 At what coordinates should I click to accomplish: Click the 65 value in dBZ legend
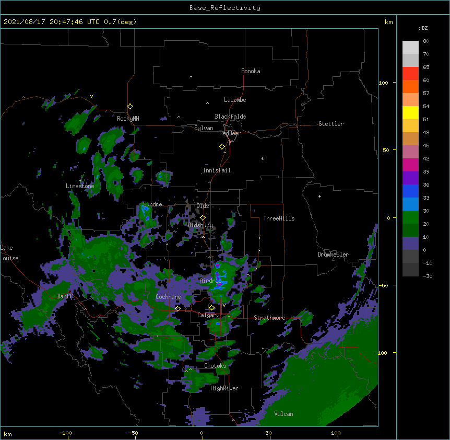[x=426, y=67]
